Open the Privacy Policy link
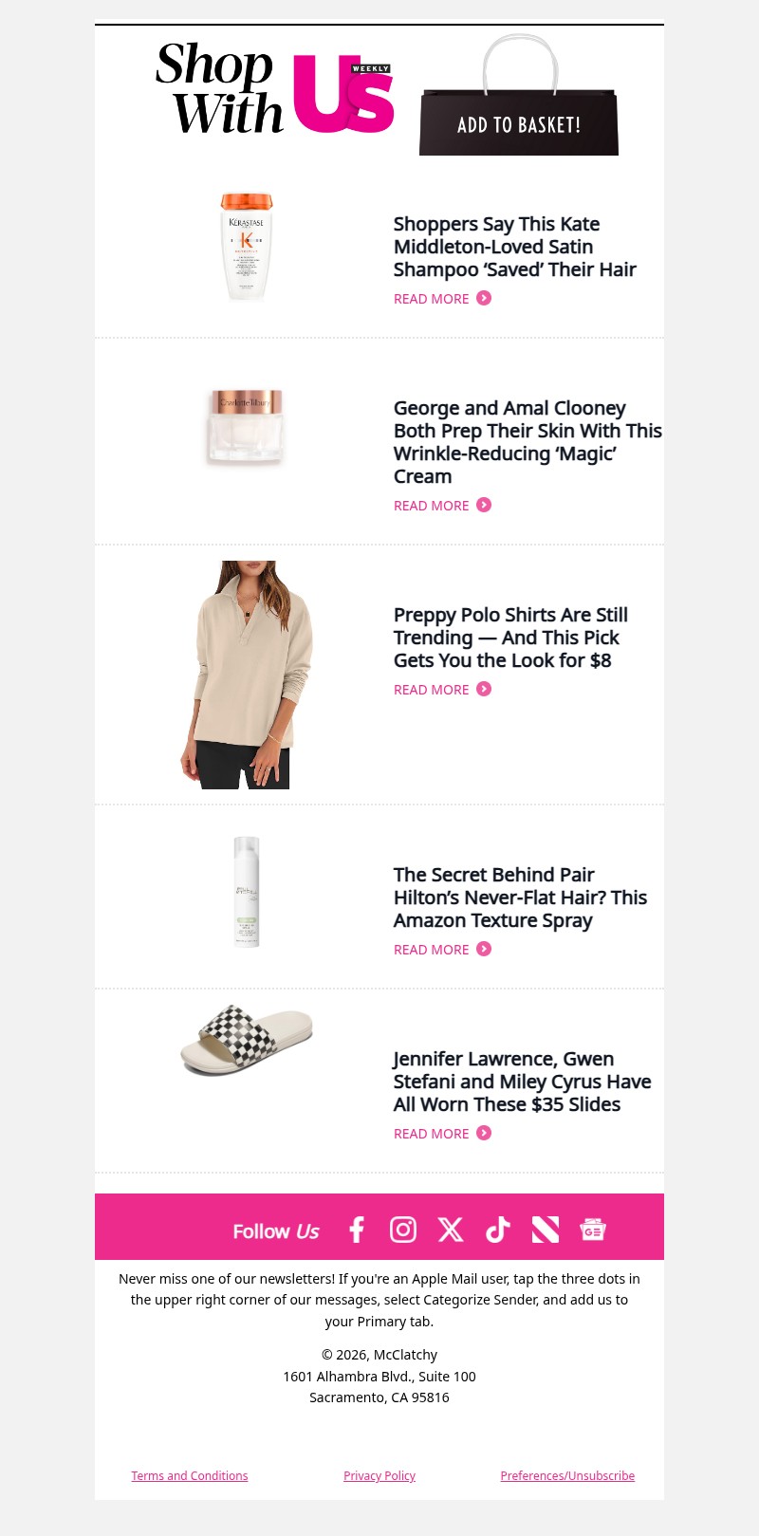 click(x=379, y=1475)
